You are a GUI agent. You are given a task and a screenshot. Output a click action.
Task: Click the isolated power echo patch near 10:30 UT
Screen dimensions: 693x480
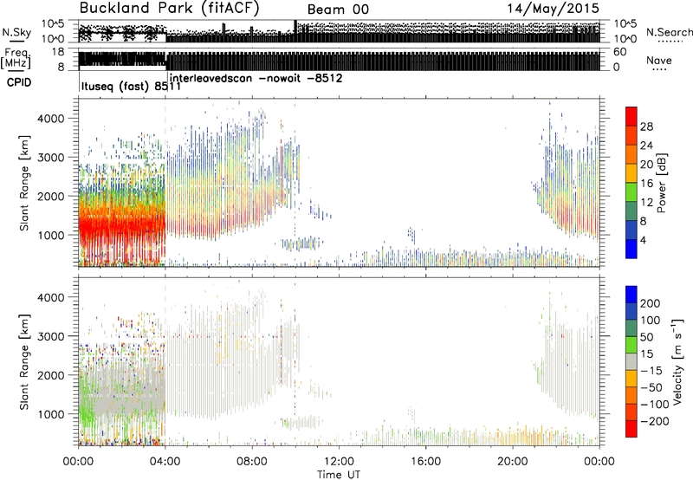(302, 243)
